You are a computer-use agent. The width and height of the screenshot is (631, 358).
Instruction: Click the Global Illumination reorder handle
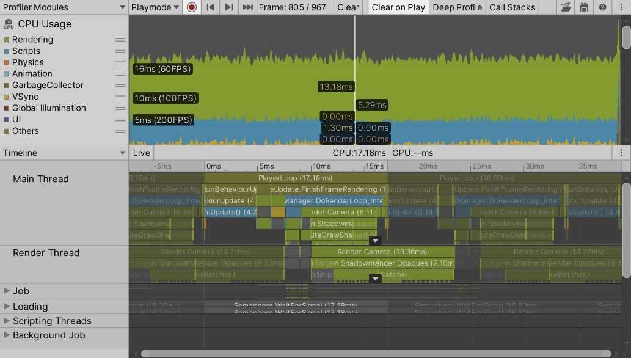point(120,108)
